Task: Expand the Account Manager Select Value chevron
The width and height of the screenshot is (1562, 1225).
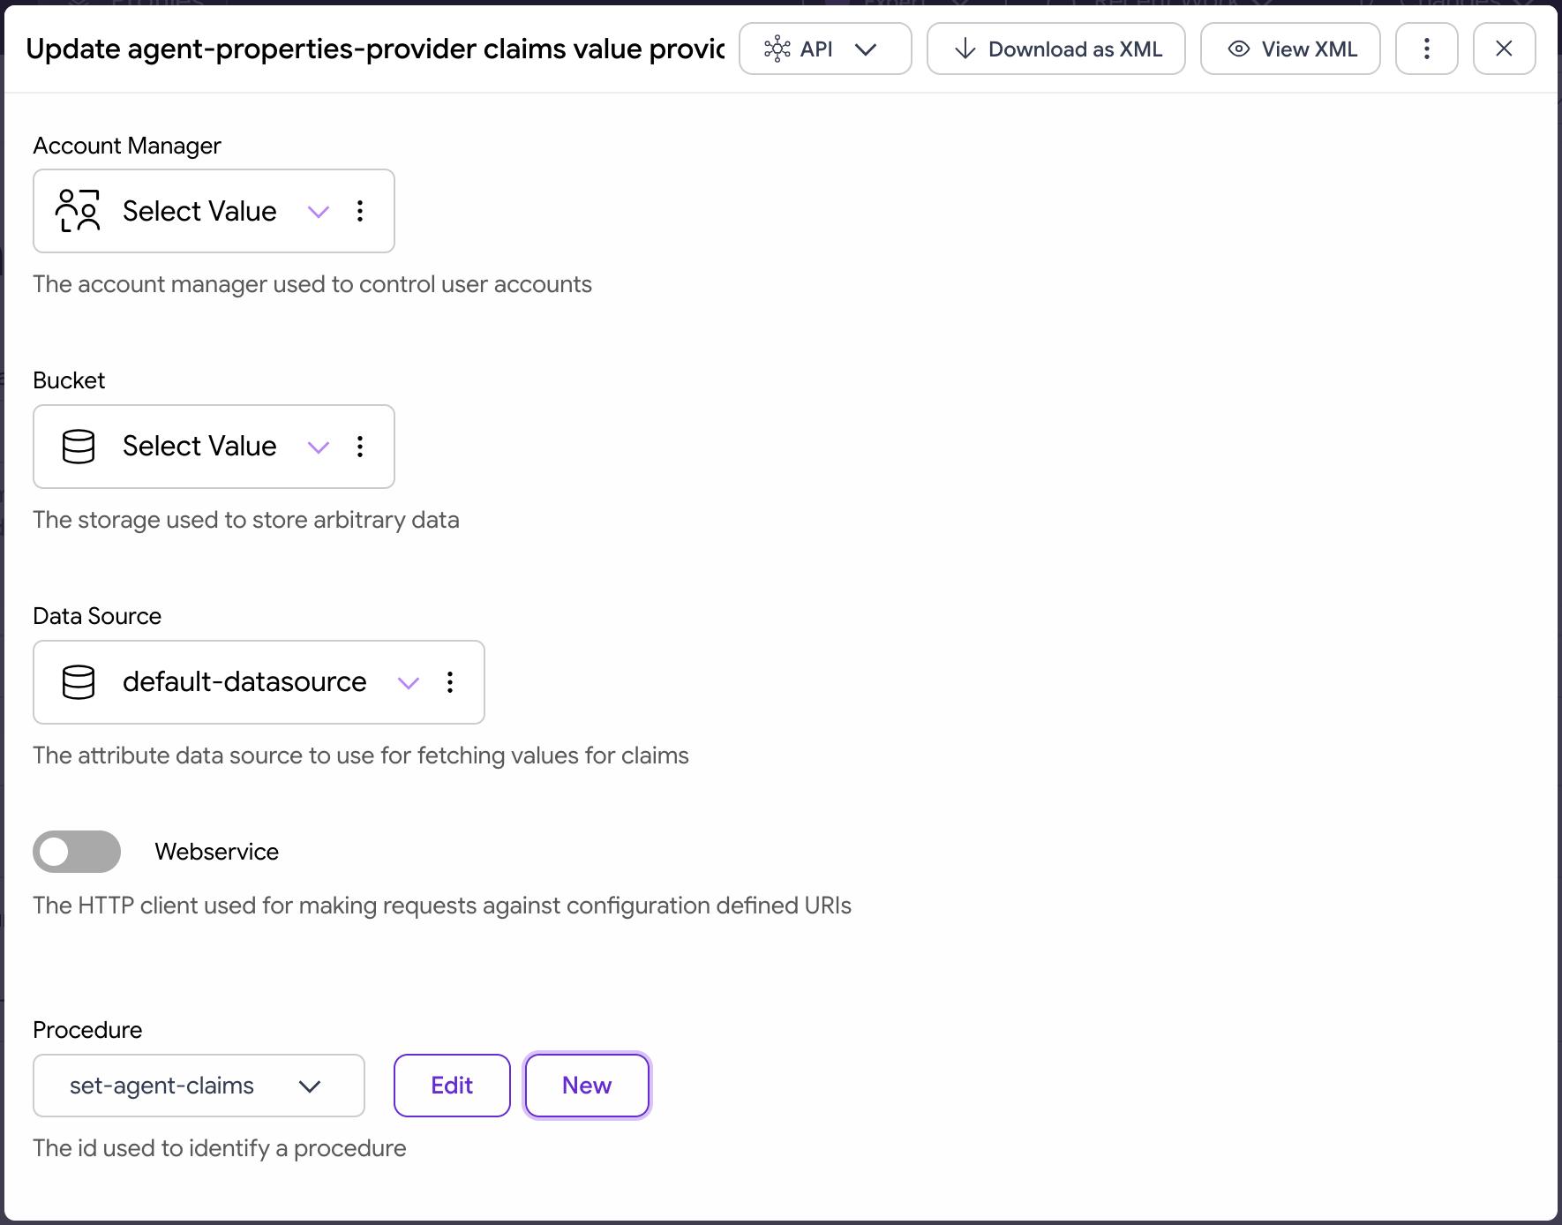Action: tap(319, 211)
